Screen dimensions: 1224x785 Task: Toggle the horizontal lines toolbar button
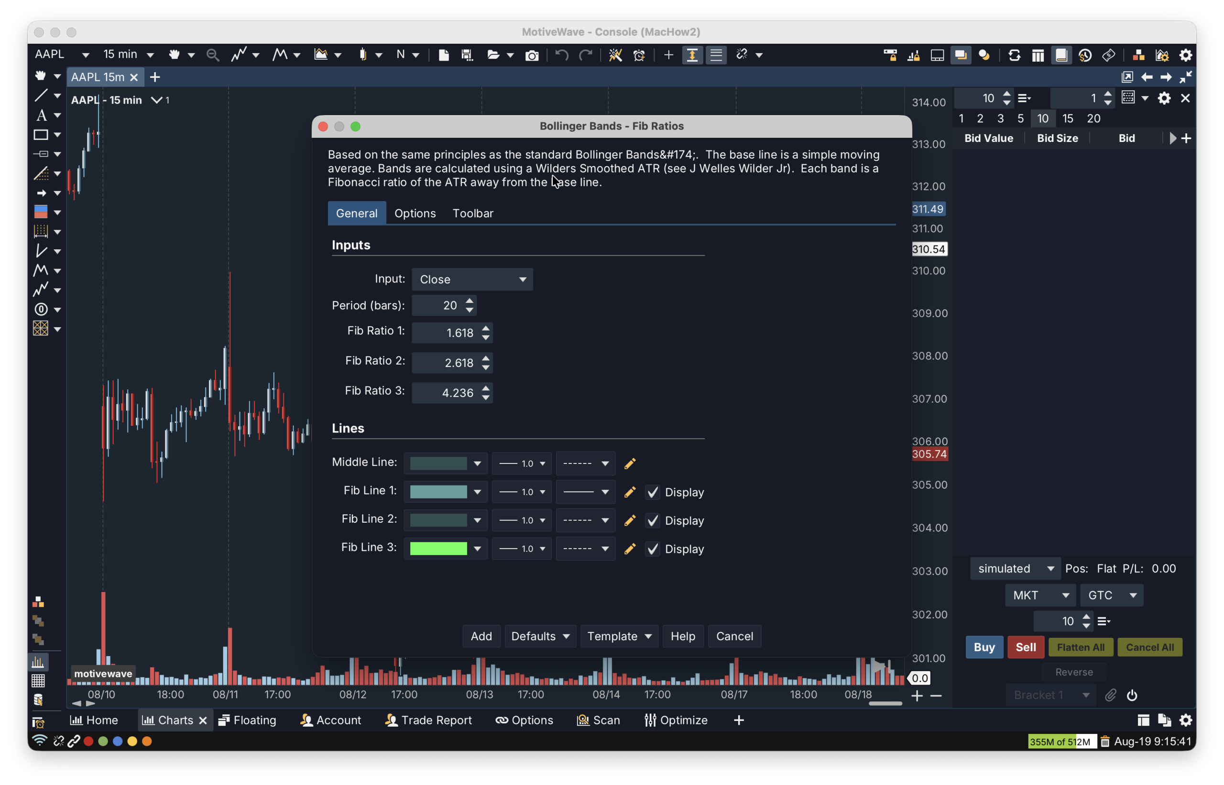[x=716, y=54]
